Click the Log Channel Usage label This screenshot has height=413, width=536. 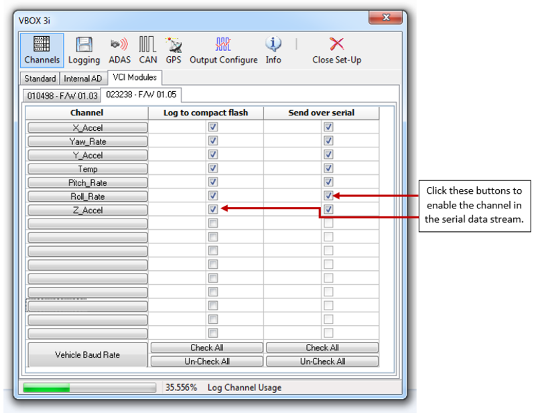click(x=245, y=388)
